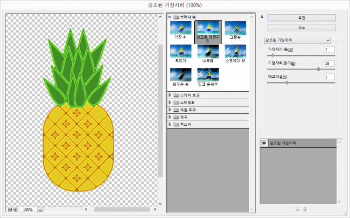Expand the 스케치 효과 folder
The height and width of the screenshot is (218, 350).
pos(170,95)
